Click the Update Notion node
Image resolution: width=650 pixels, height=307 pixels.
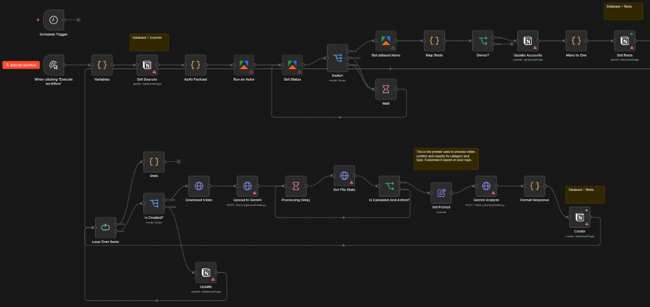(x=206, y=272)
